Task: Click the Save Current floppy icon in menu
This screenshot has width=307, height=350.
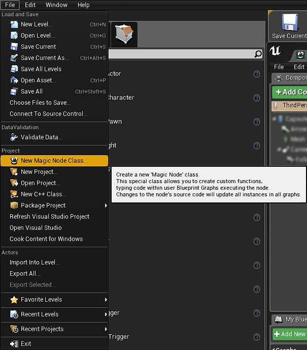Action: 14,47
